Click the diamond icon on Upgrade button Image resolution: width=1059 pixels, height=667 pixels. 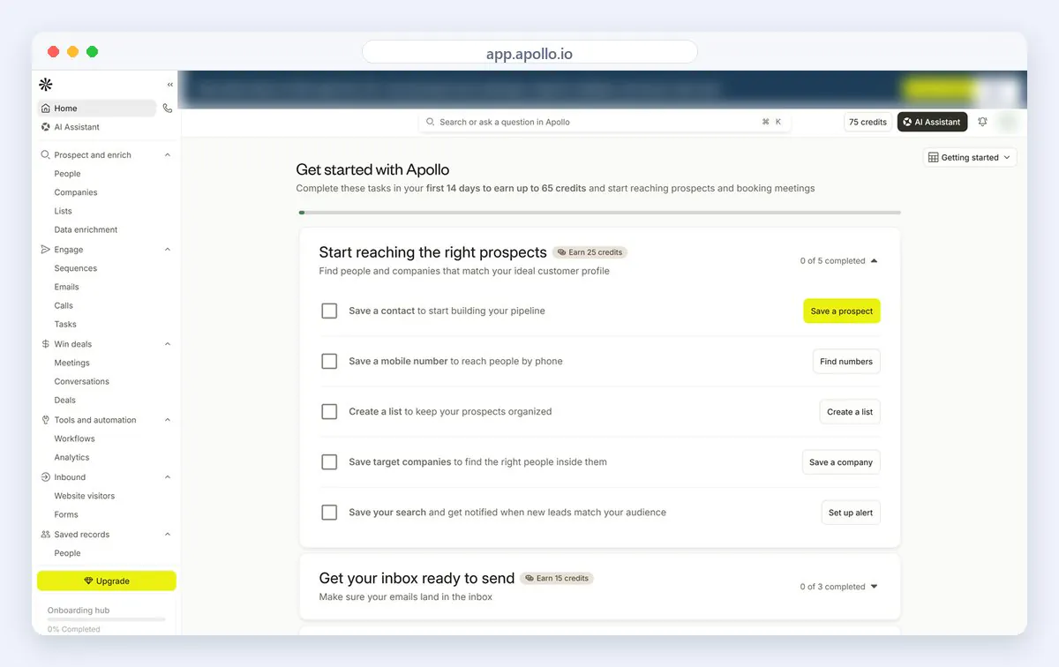[x=88, y=581]
